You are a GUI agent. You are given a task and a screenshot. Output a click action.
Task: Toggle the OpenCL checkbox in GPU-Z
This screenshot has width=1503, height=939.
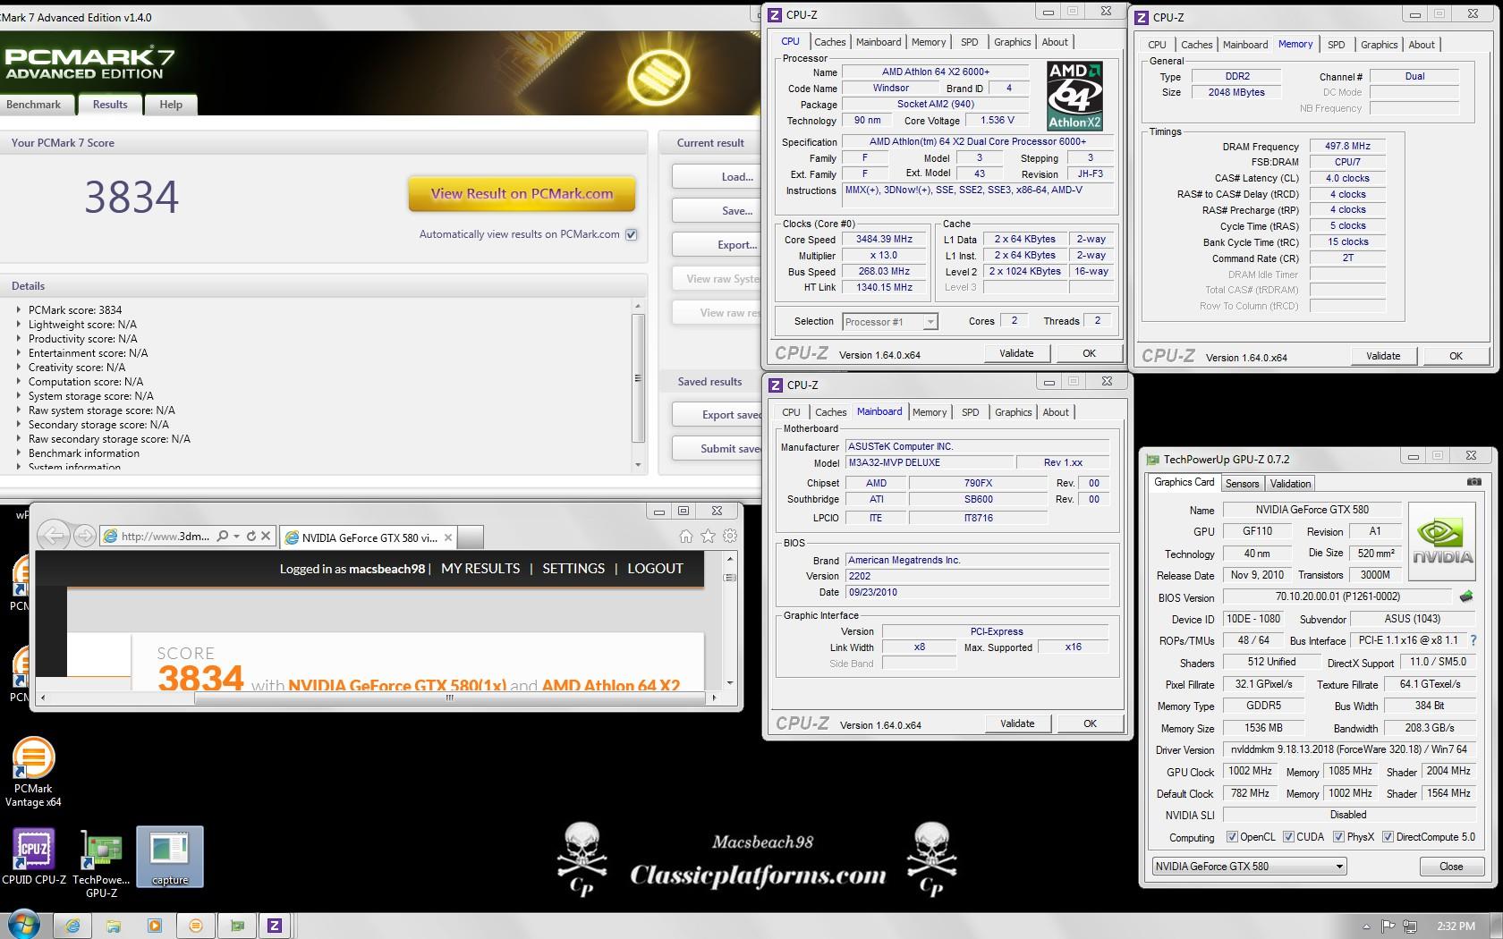pyautogui.click(x=1232, y=837)
